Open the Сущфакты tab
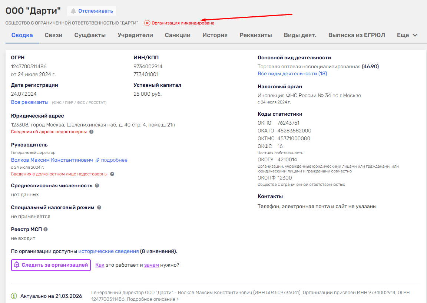 pyautogui.click(x=90, y=35)
